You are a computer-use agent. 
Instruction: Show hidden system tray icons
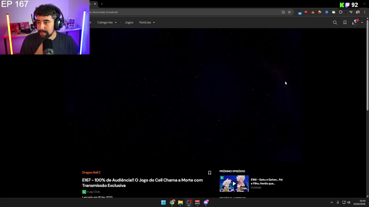coord(332,202)
